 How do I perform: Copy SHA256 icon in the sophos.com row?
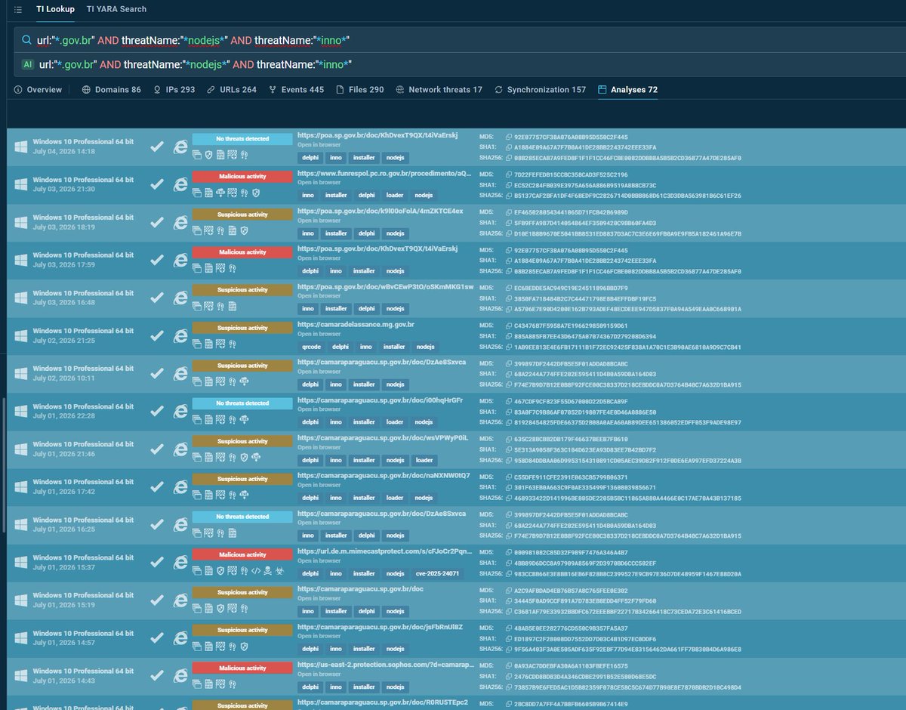509,687
